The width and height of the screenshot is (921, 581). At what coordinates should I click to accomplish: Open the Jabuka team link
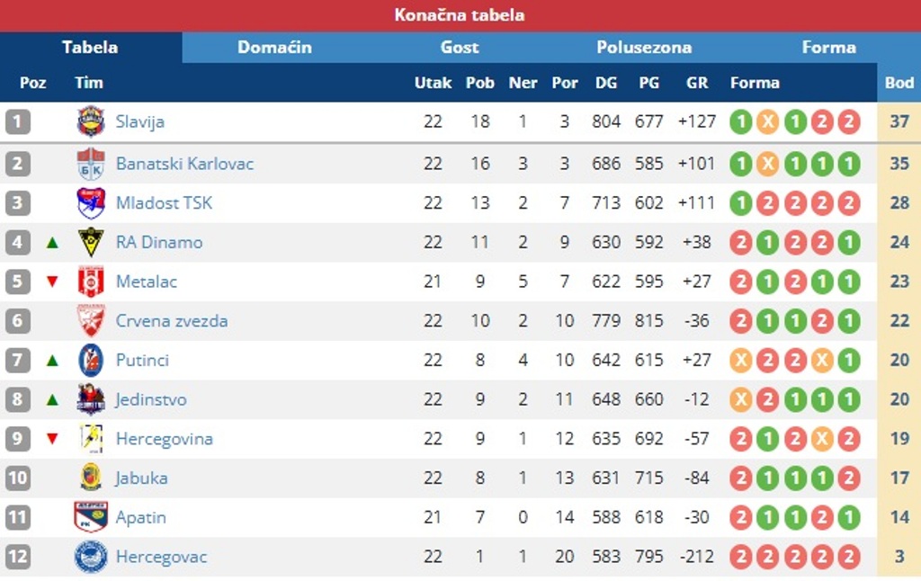(141, 478)
